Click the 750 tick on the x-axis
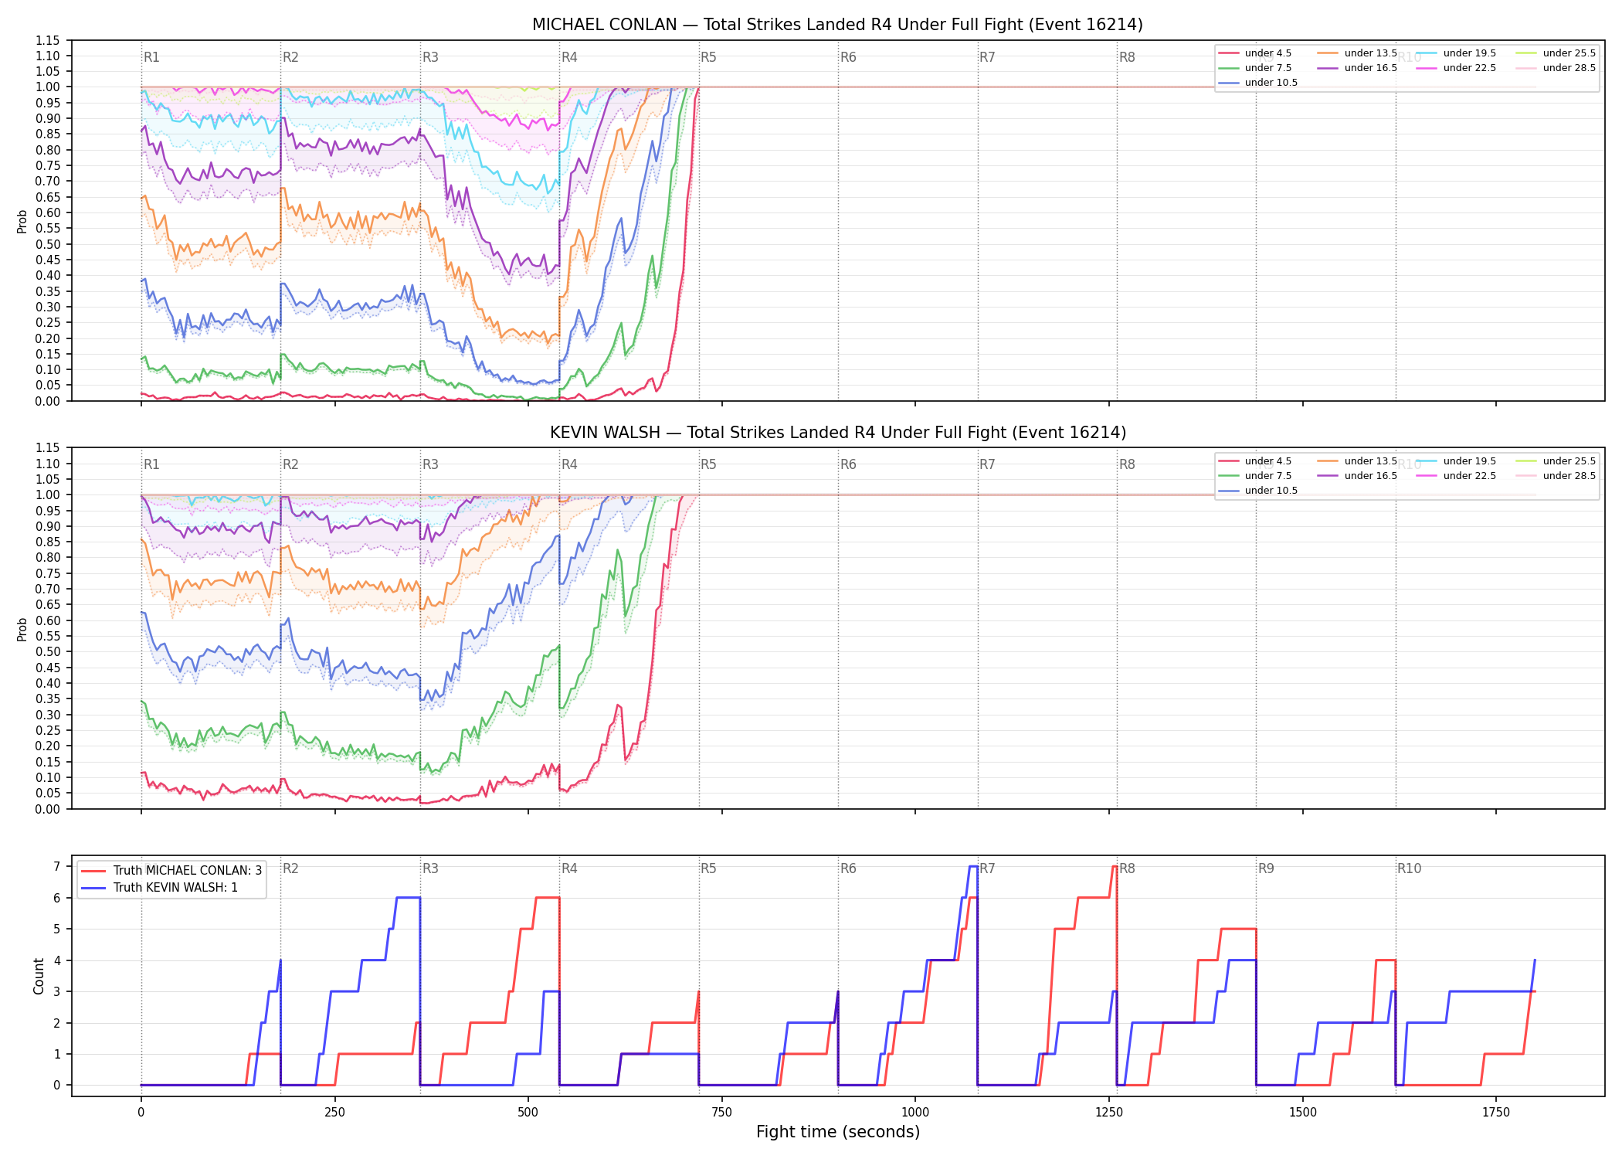The height and width of the screenshot is (1159, 1622). [x=721, y=1113]
